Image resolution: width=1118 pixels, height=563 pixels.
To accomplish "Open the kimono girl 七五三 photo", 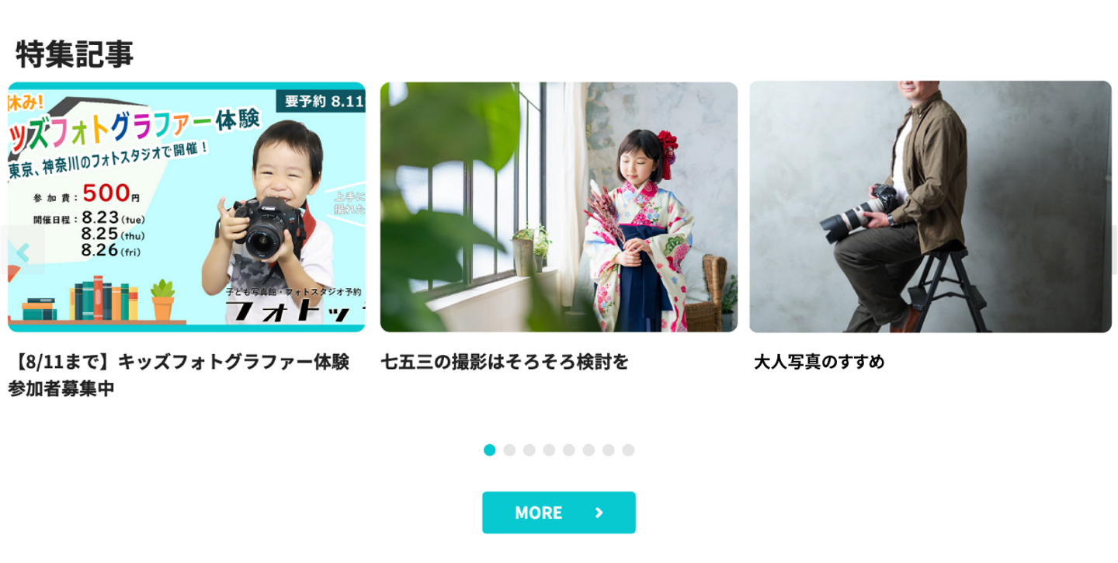I will 559,207.
